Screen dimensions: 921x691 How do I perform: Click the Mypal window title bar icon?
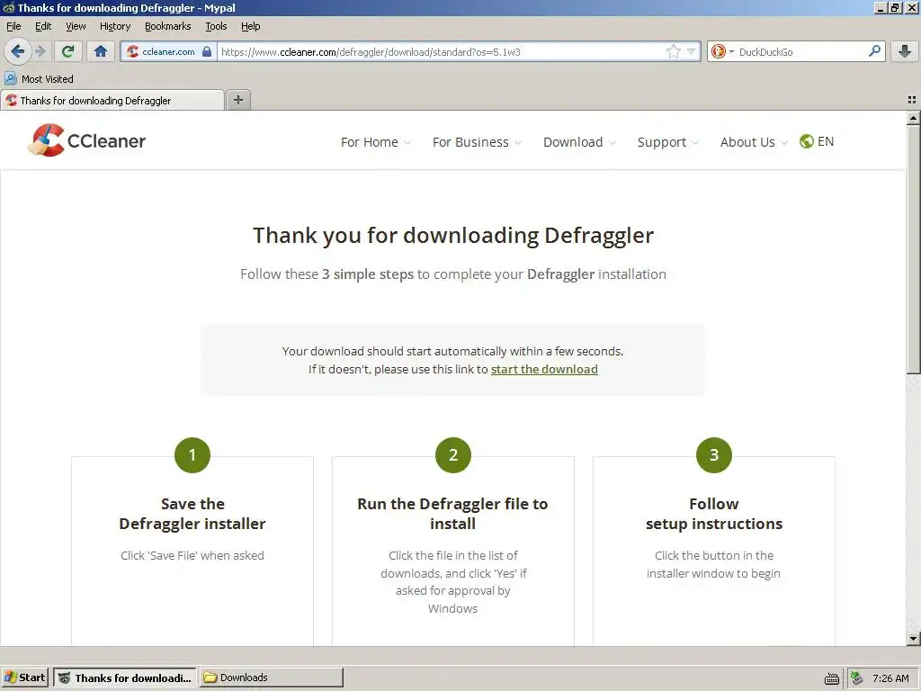point(8,7)
